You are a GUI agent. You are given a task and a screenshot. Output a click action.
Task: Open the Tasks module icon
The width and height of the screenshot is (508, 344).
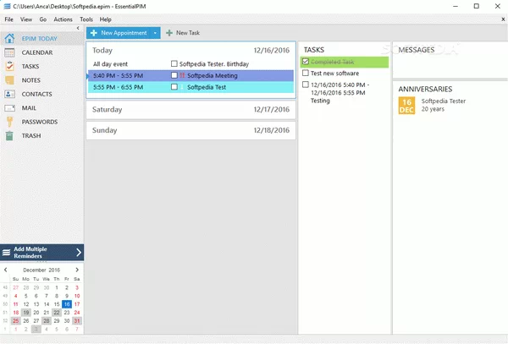(x=9, y=66)
